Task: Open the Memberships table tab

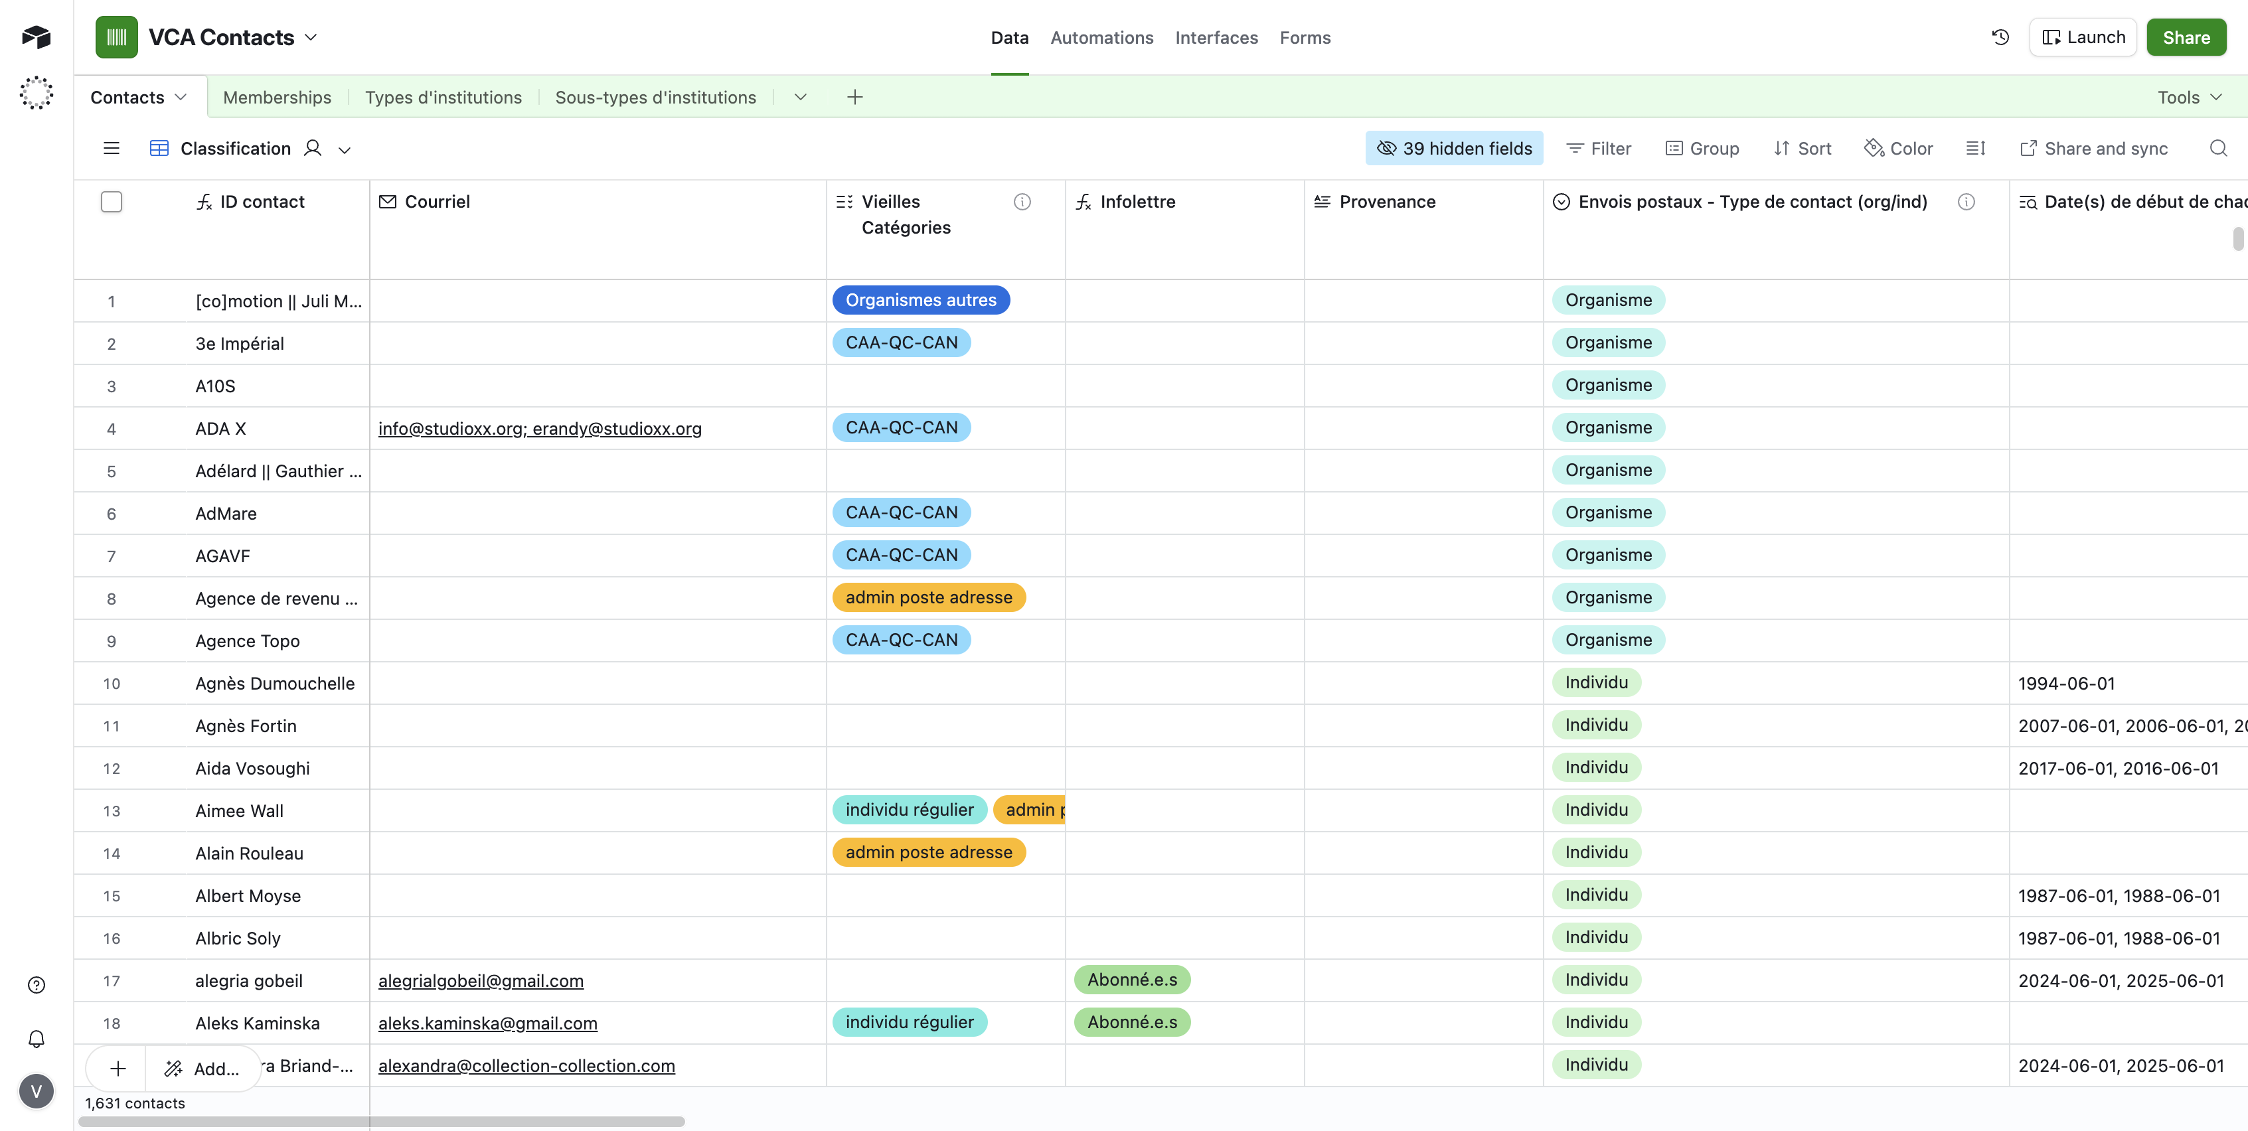Action: (277, 97)
